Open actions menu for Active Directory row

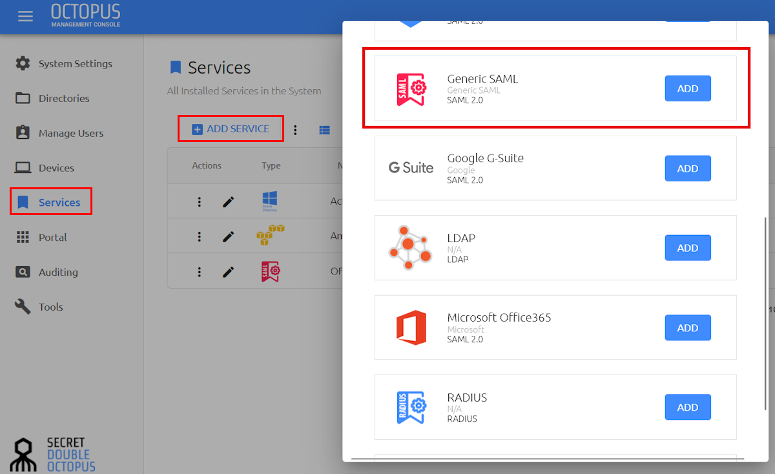pyautogui.click(x=200, y=201)
